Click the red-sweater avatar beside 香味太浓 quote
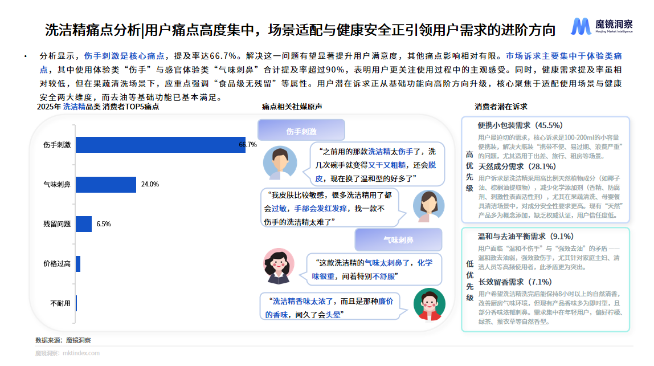The width and height of the screenshot is (654, 366). tap(429, 303)
